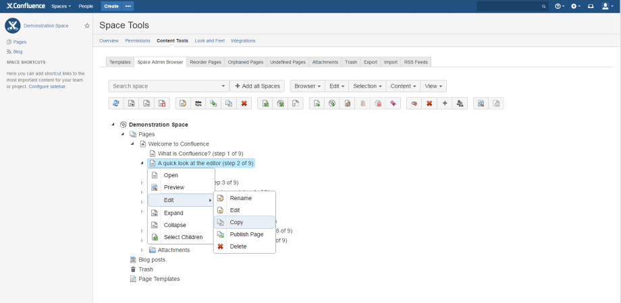The height and width of the screenshot is (303, 621).
Task: Open the Spaces dropdown in header
Action: [x=61, y=6]
